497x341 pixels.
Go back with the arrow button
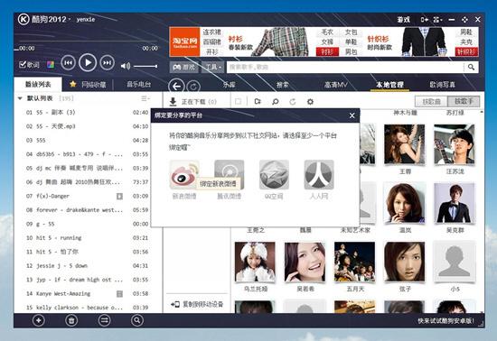pyautogui.click(x=176, y=86)
